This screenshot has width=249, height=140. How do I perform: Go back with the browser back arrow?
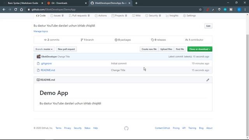4,9
